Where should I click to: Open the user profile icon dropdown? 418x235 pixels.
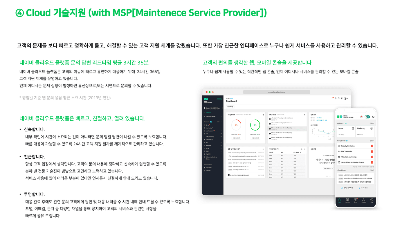tap(346, 98)
